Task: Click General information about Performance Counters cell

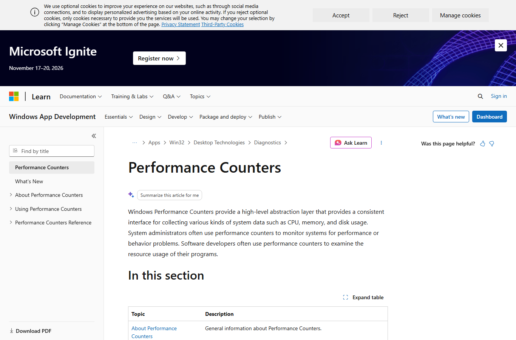Action: click(263, 328)
